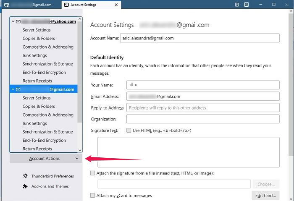Screen dimensions: 294x201
Task: Open the tasks tab icon
Action: click(x=247, y=5)
